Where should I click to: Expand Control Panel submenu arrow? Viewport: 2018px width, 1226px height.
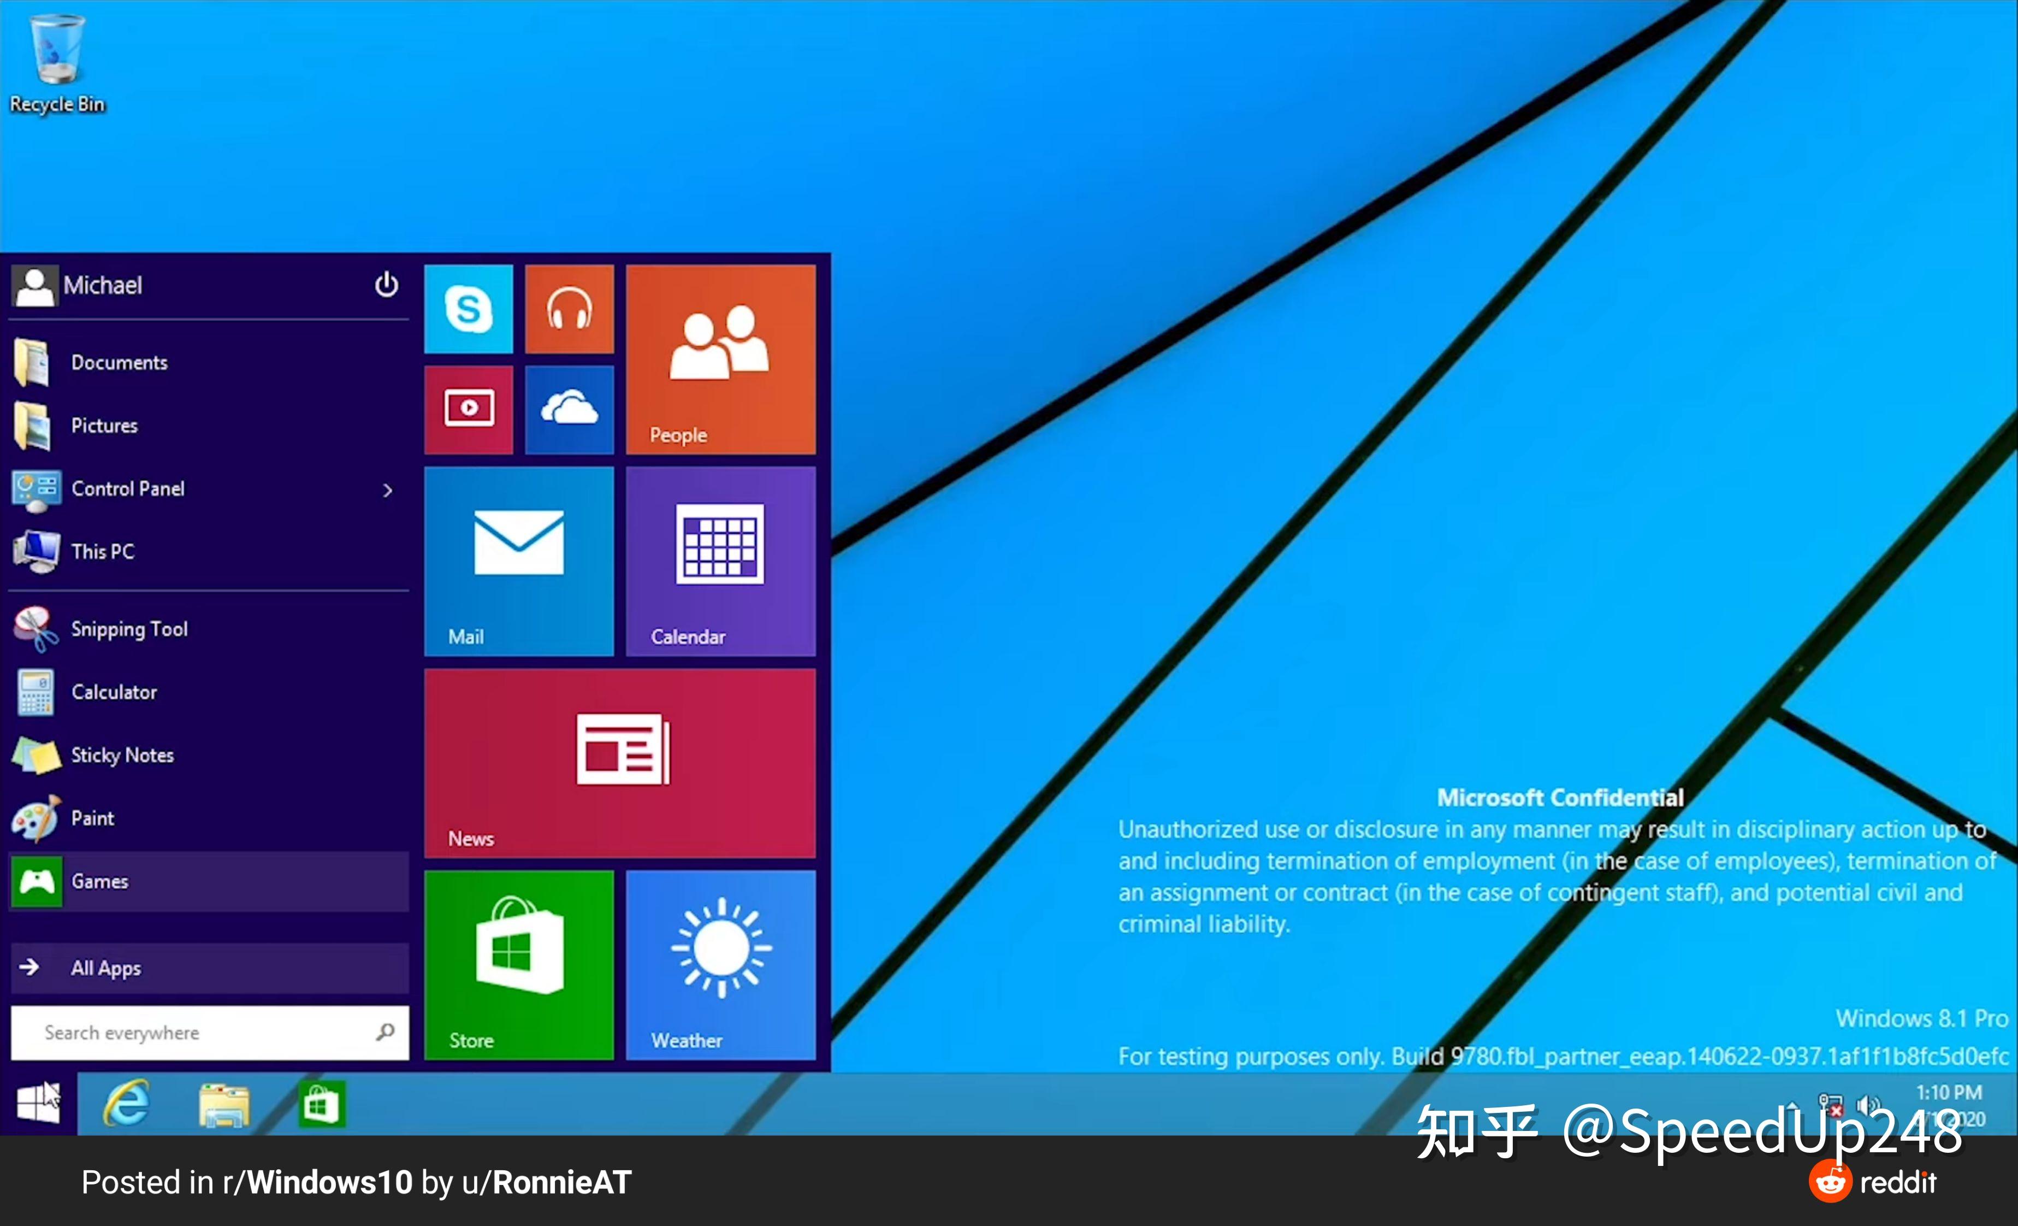tap(387, 490)
